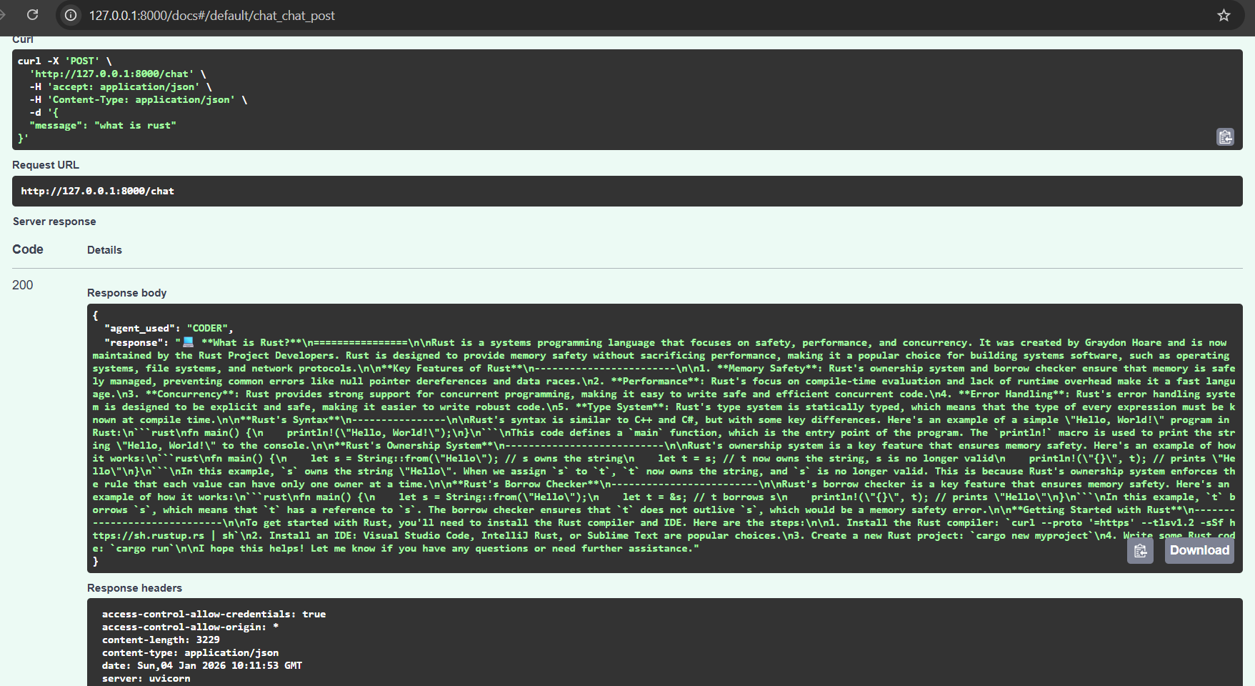Download the response body
Screen dimensions: 1255x686
[x=1199, y=550]
